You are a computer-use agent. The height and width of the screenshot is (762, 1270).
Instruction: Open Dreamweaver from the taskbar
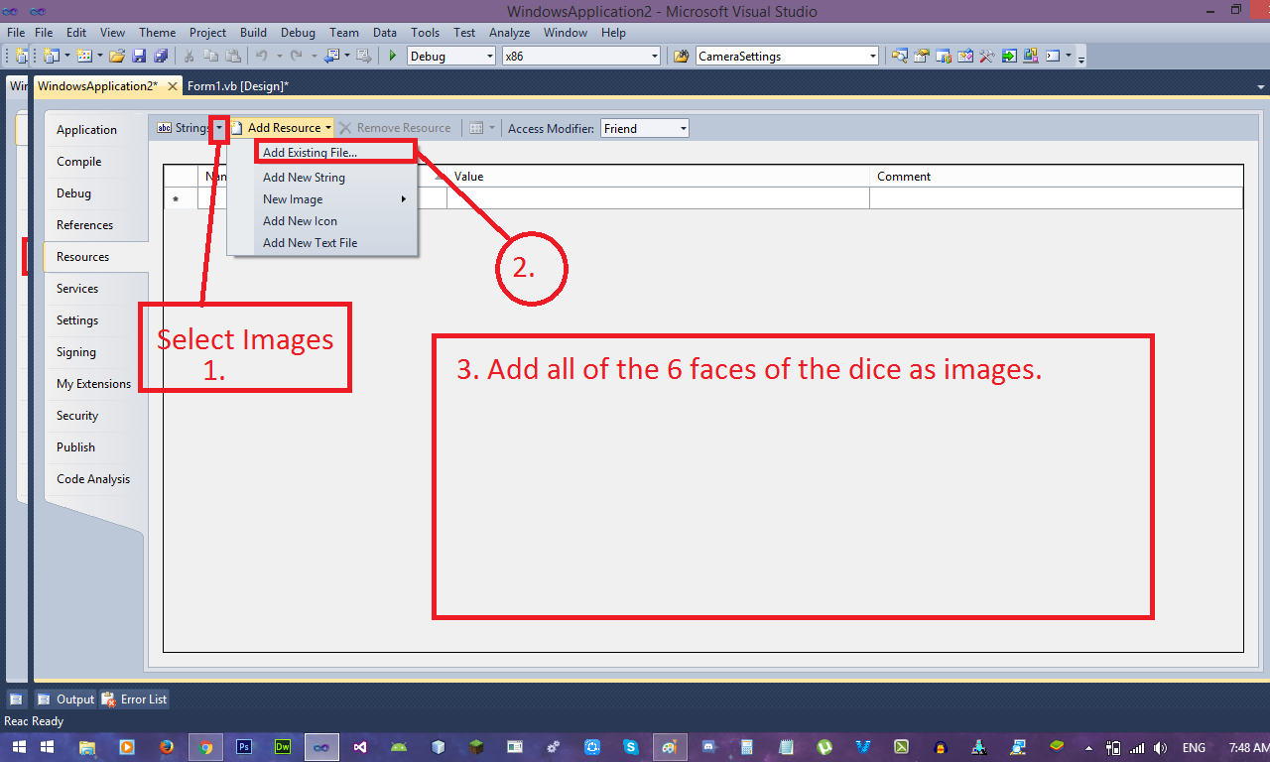coord(283,747)
